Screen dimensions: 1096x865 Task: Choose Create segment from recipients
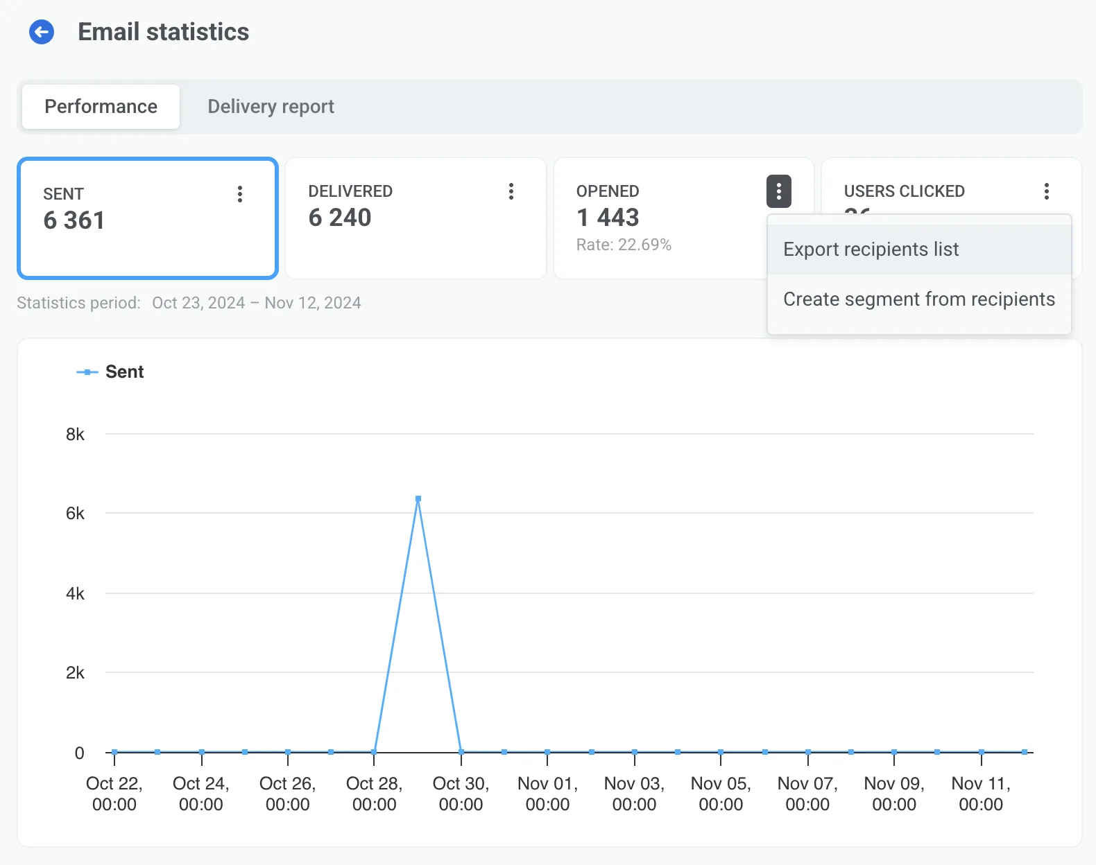[x=918, y=299]
